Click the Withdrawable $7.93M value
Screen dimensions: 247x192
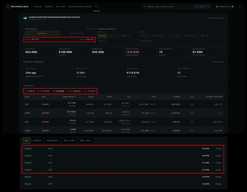point(197,52)
